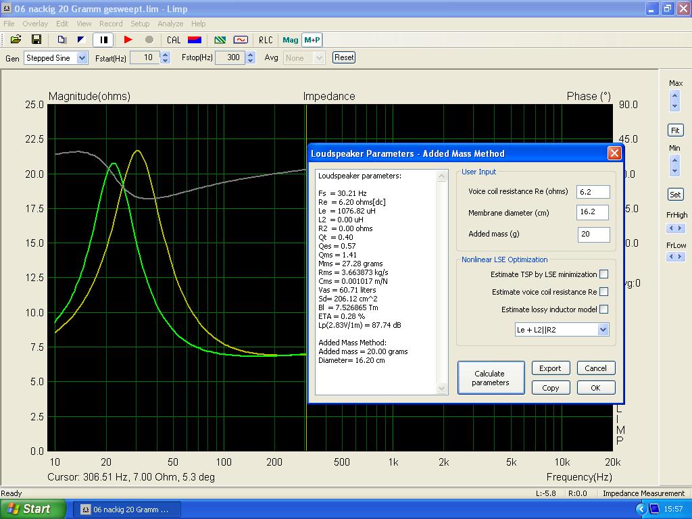The image size is (692, 519).
Task: Click the Export button
Action: point(550,368)
